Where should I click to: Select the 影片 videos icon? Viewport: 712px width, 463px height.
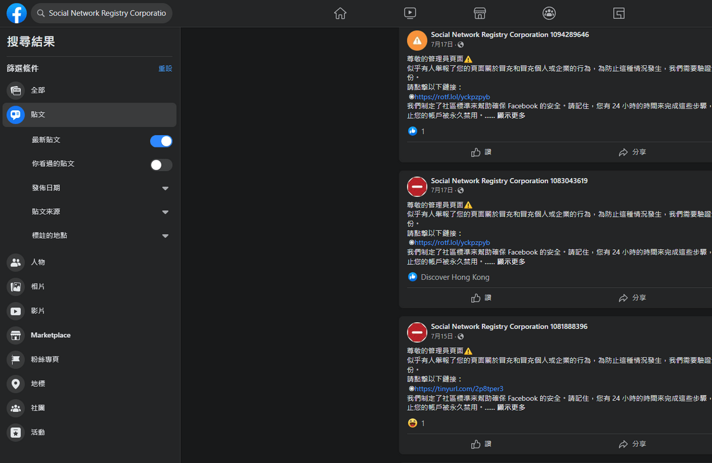point(16,311)
